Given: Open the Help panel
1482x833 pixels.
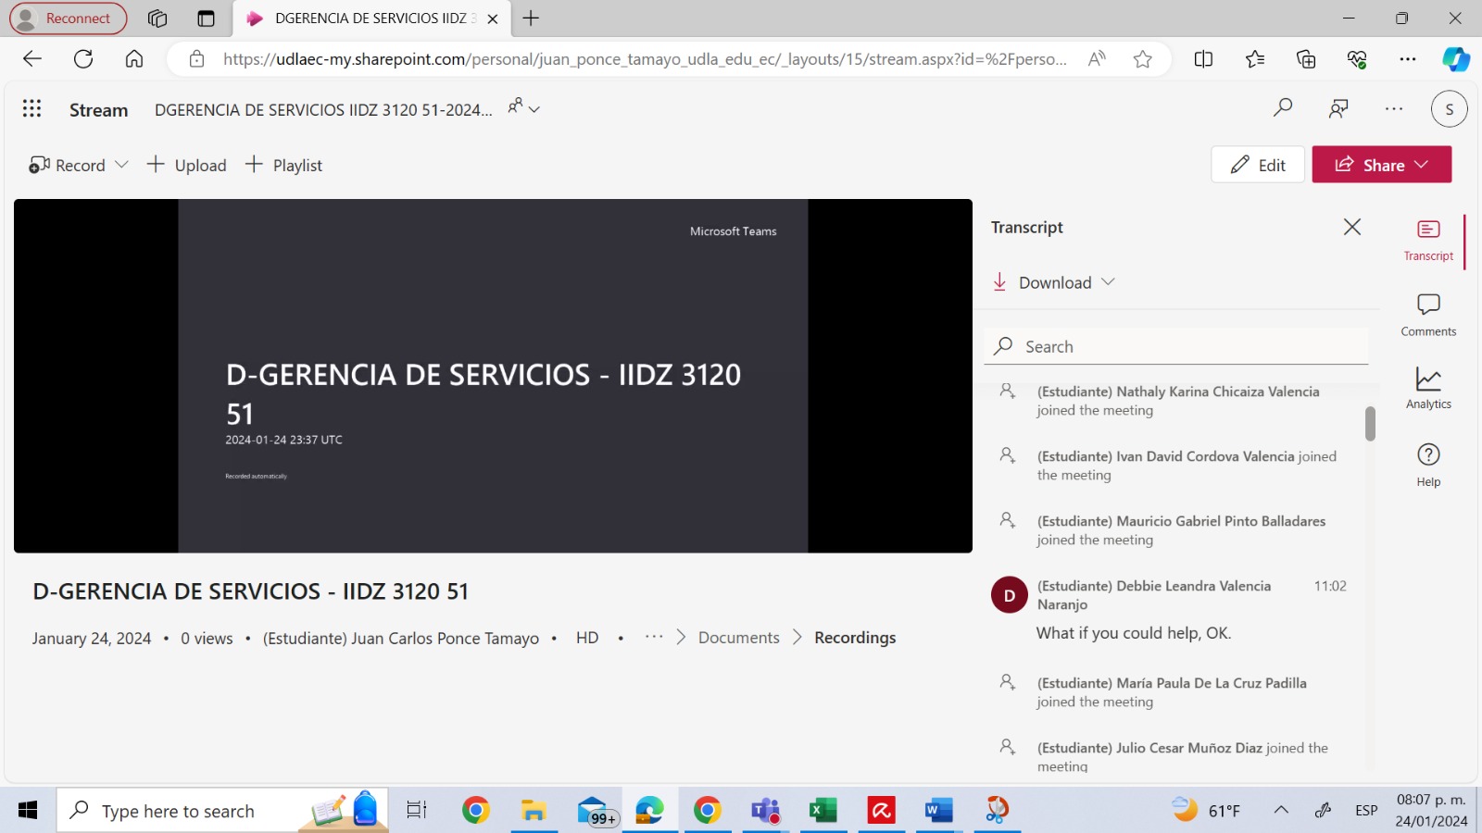Looking at the screenshot, I should (1427, 465).
